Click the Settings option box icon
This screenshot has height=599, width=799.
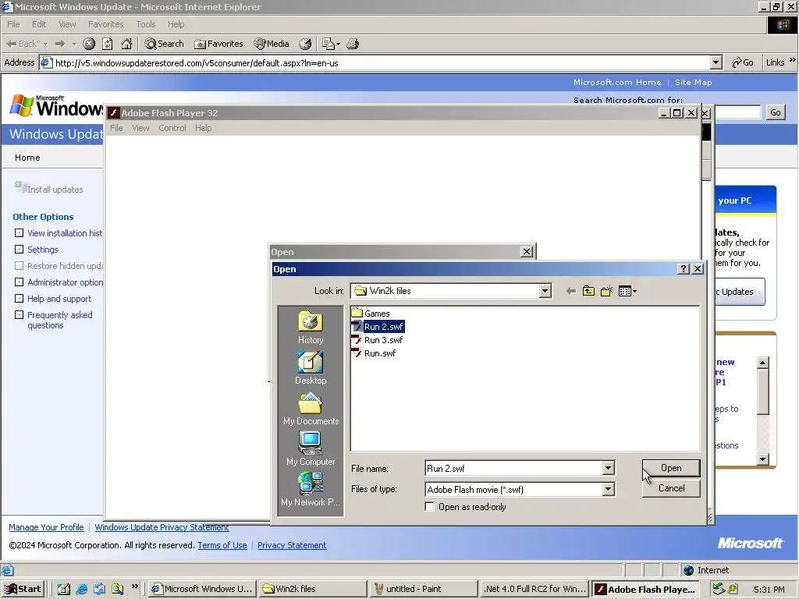click(x=20, y=249)
